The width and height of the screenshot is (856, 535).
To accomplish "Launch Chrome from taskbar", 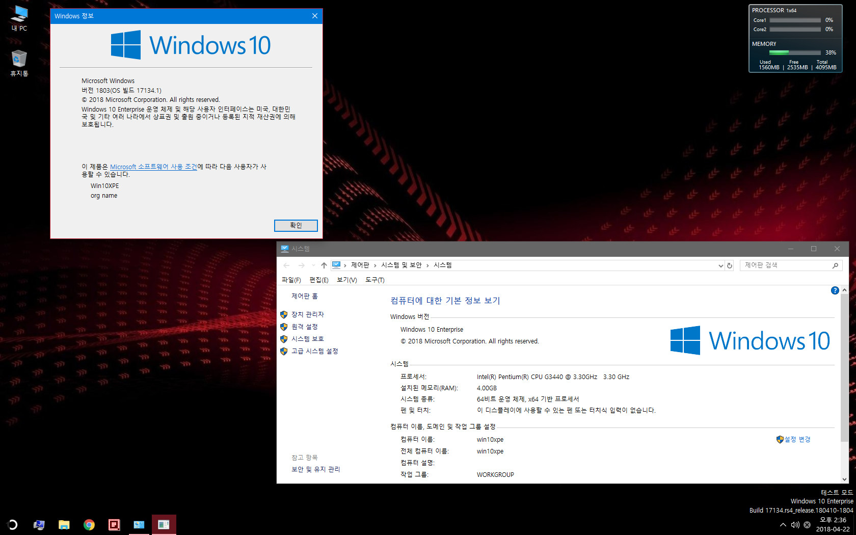I will coord(89,524).
